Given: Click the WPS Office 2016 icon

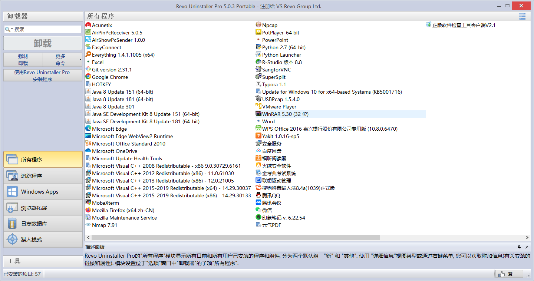Looking at the screenshot, I should coord(258,129).
